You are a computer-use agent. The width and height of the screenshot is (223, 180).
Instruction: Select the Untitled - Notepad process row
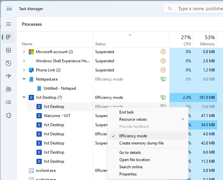[x=60, y=88]
